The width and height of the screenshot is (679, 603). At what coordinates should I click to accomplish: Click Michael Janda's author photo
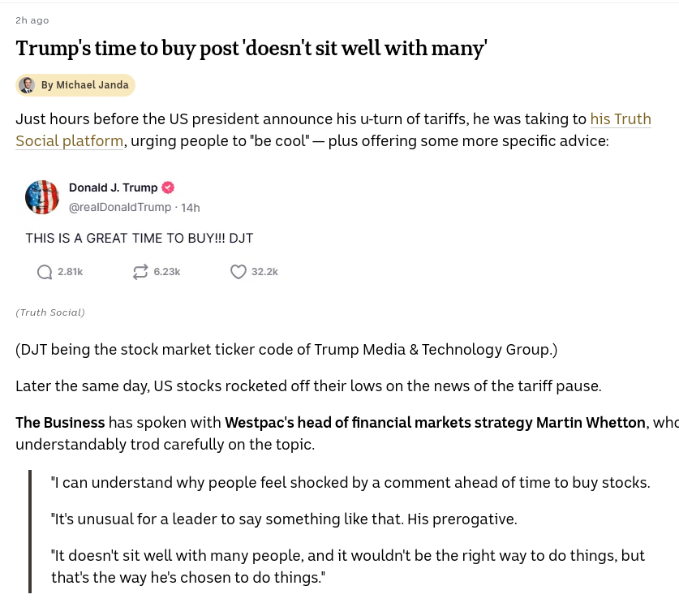point(27,85)
